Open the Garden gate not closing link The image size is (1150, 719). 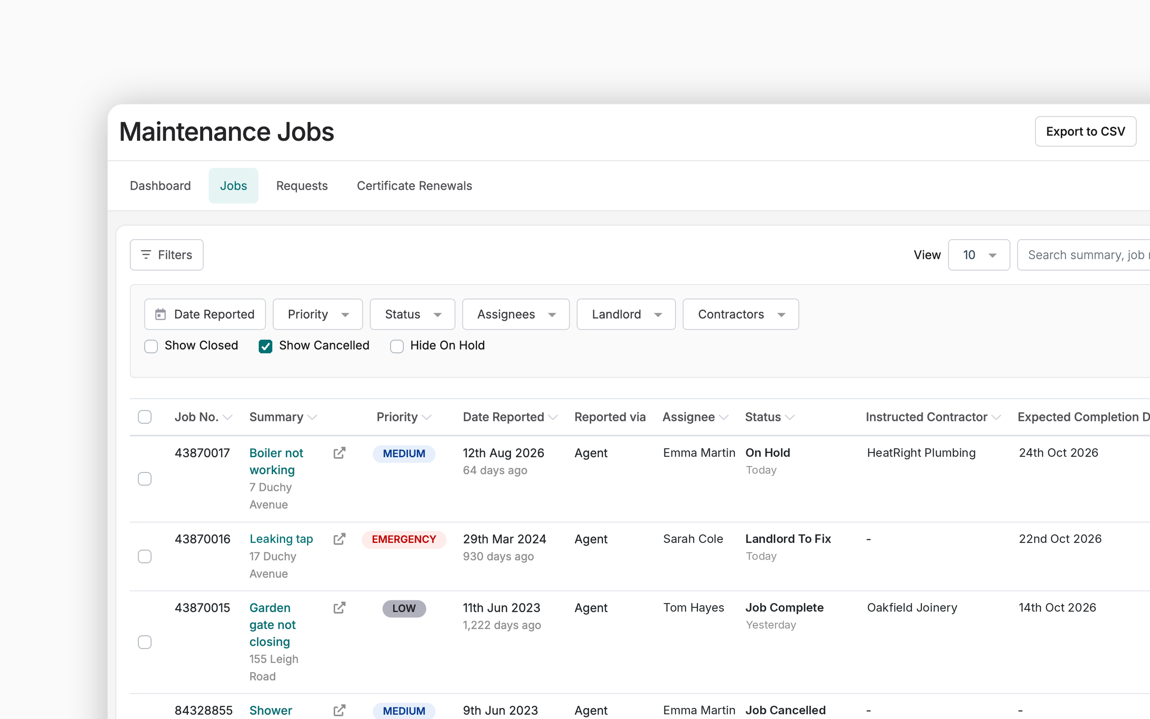pyautogui.click(x=273, y=625)
